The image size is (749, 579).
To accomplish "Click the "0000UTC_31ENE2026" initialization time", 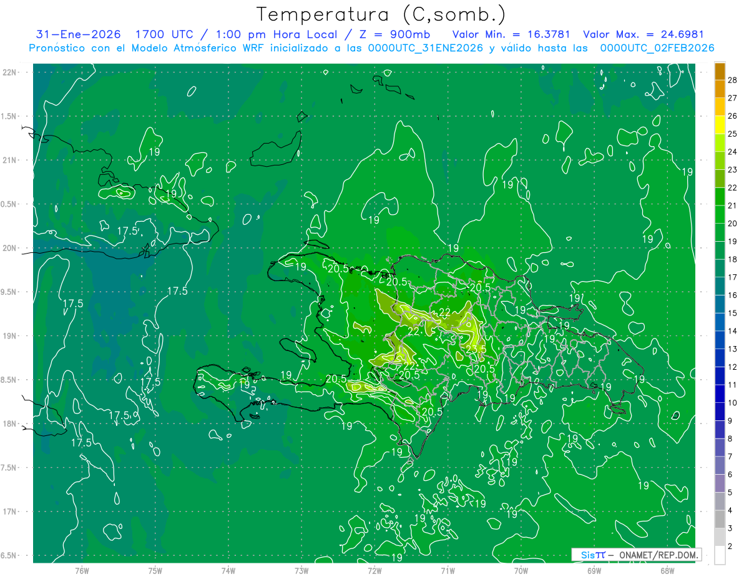I will coord(426,47).
